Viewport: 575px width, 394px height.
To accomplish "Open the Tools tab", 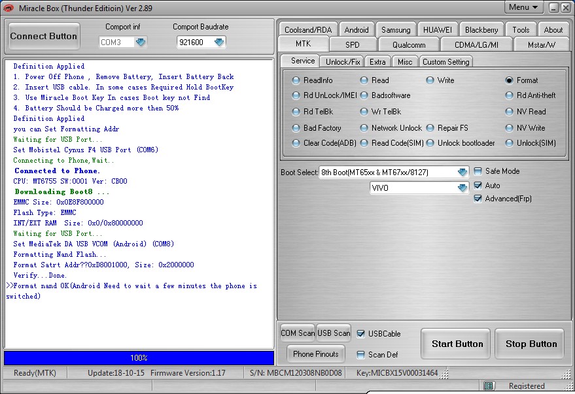I will (x=521, y=29).
